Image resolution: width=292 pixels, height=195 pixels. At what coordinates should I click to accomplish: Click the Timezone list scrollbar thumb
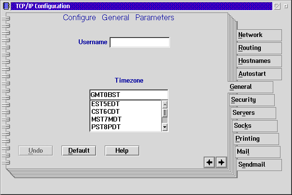165,112
